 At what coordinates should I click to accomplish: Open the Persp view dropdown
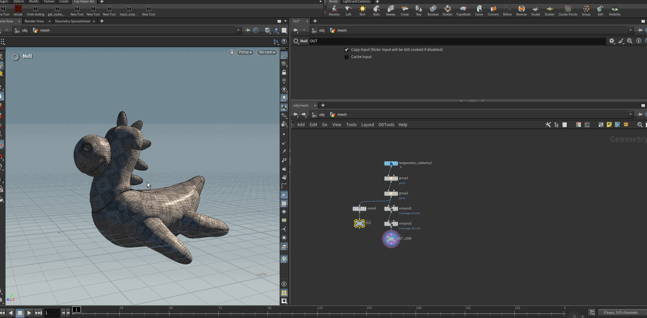245,52
